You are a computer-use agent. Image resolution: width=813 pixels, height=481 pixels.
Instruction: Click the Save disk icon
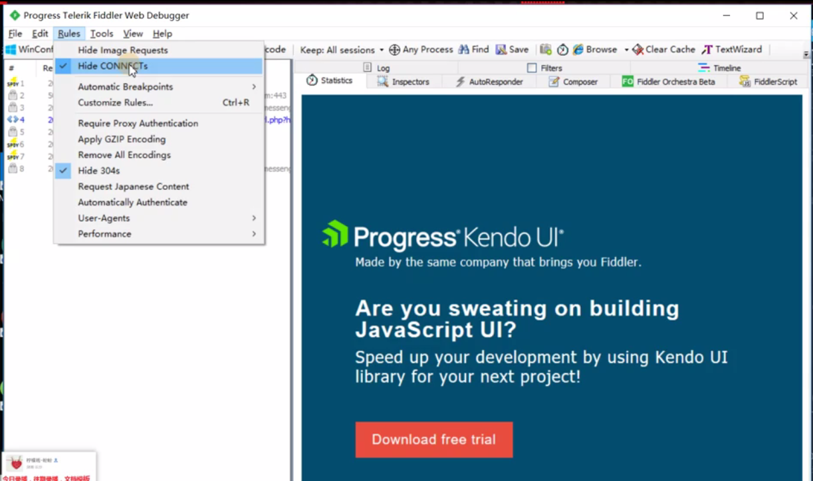click(x=501, y=50)
